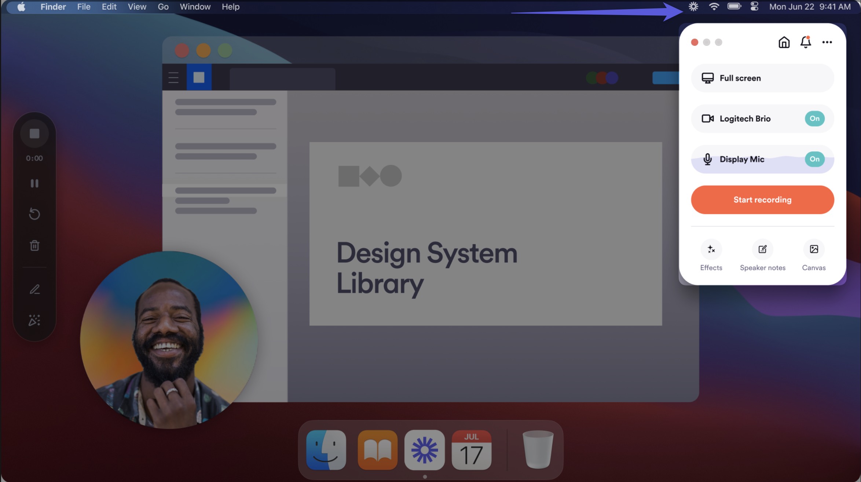The height and width of the screenshot is (482, 861).
Task: Toggle Logitech Brio camera On switch
Action: [814, 118]
